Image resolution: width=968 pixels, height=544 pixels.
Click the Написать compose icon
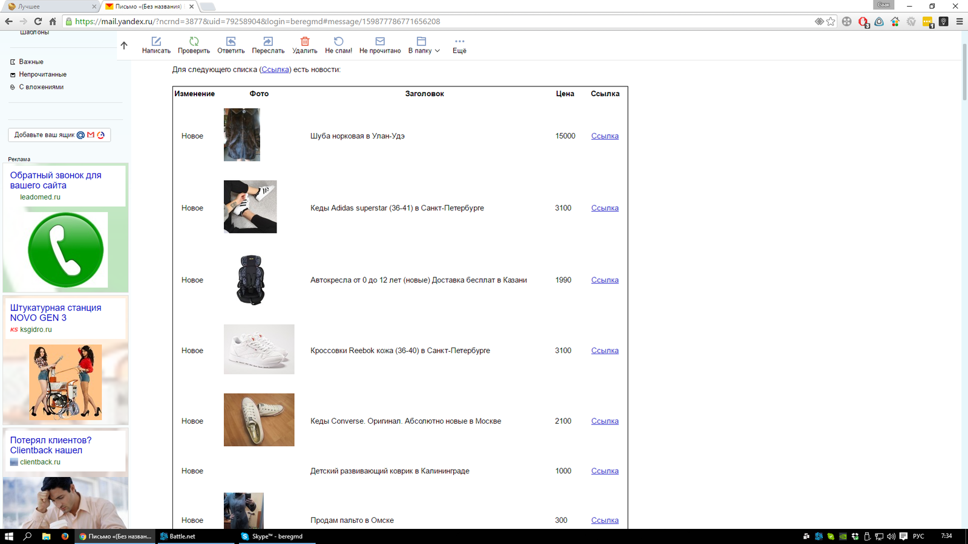[156, 41]
